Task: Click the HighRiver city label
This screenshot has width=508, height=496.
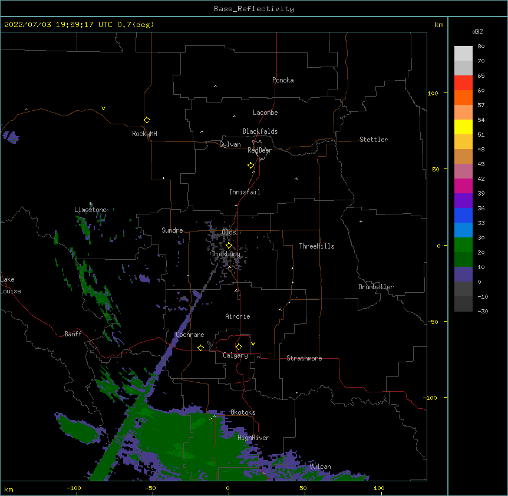Action: pyautogui.click(x=253, y=438)
